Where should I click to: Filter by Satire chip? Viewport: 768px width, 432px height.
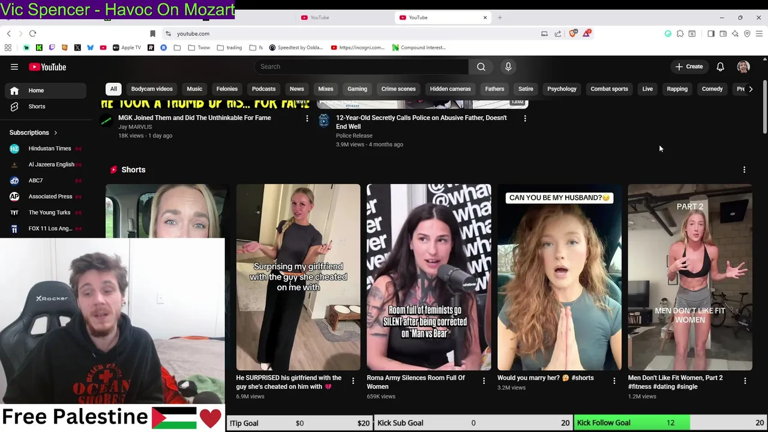pyautogui.click(x=526, y=89)
